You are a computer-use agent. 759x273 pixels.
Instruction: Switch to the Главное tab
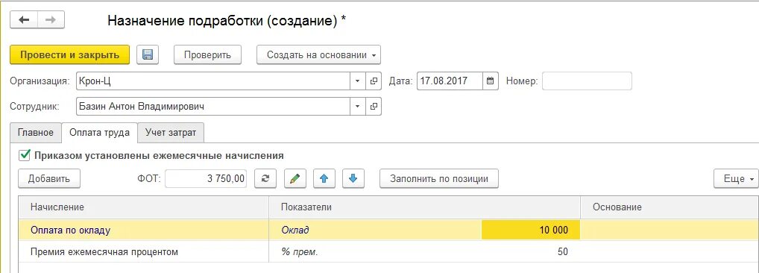click(x=36, y=133)
